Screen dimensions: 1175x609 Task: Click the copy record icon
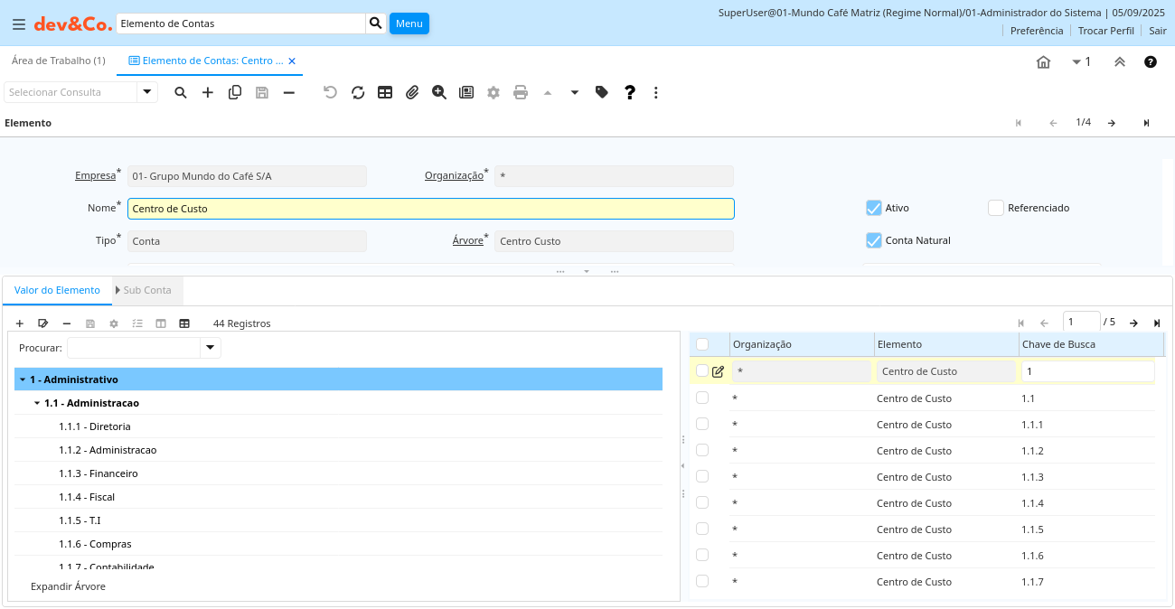pyautogui.click(x=235, y=92)
